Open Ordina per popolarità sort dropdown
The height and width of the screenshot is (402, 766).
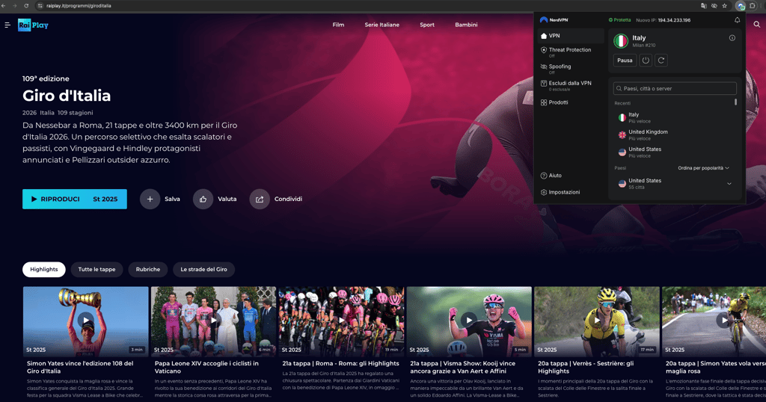pos(703,168)
